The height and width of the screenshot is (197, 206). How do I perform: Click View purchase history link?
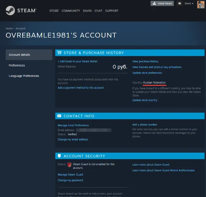click(x=145, y=61)
